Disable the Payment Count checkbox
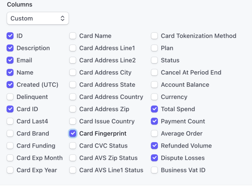 click(x=154, y=121)
